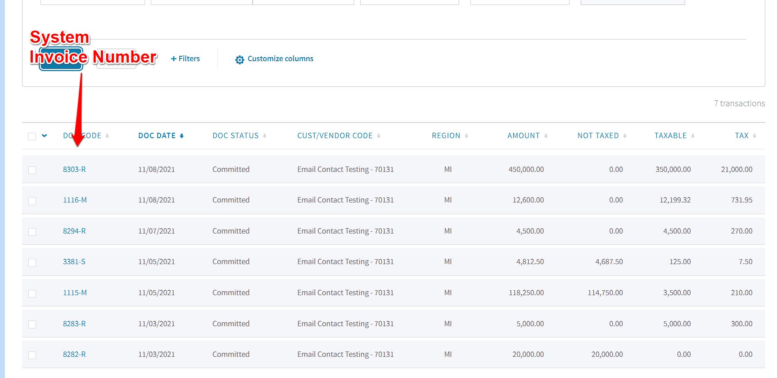Viewport: 777px width, 378px height.
Task: Tick the checkbox for document 8303-R
Action: click(x=32, y=170)
